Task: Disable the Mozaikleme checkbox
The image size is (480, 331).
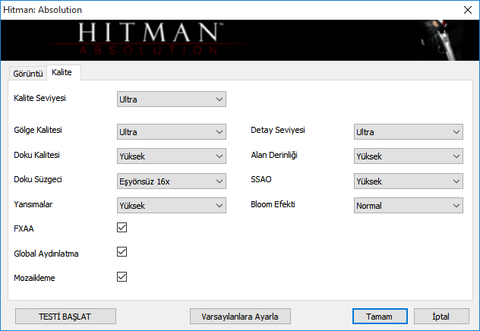Action: [x=122, y=276]
